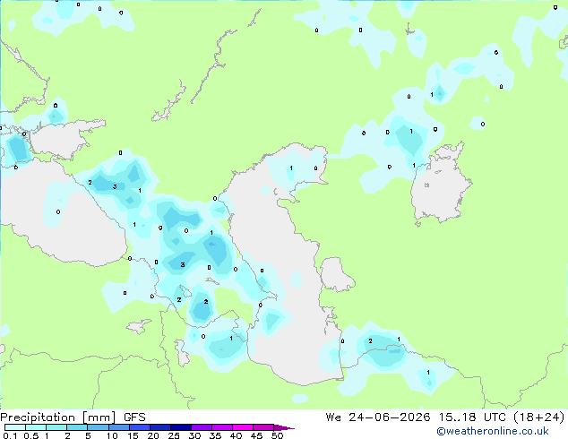Click the over-50 mm arrow tip of legend
This screenshot has height=439, width=568.
point(284,427)
